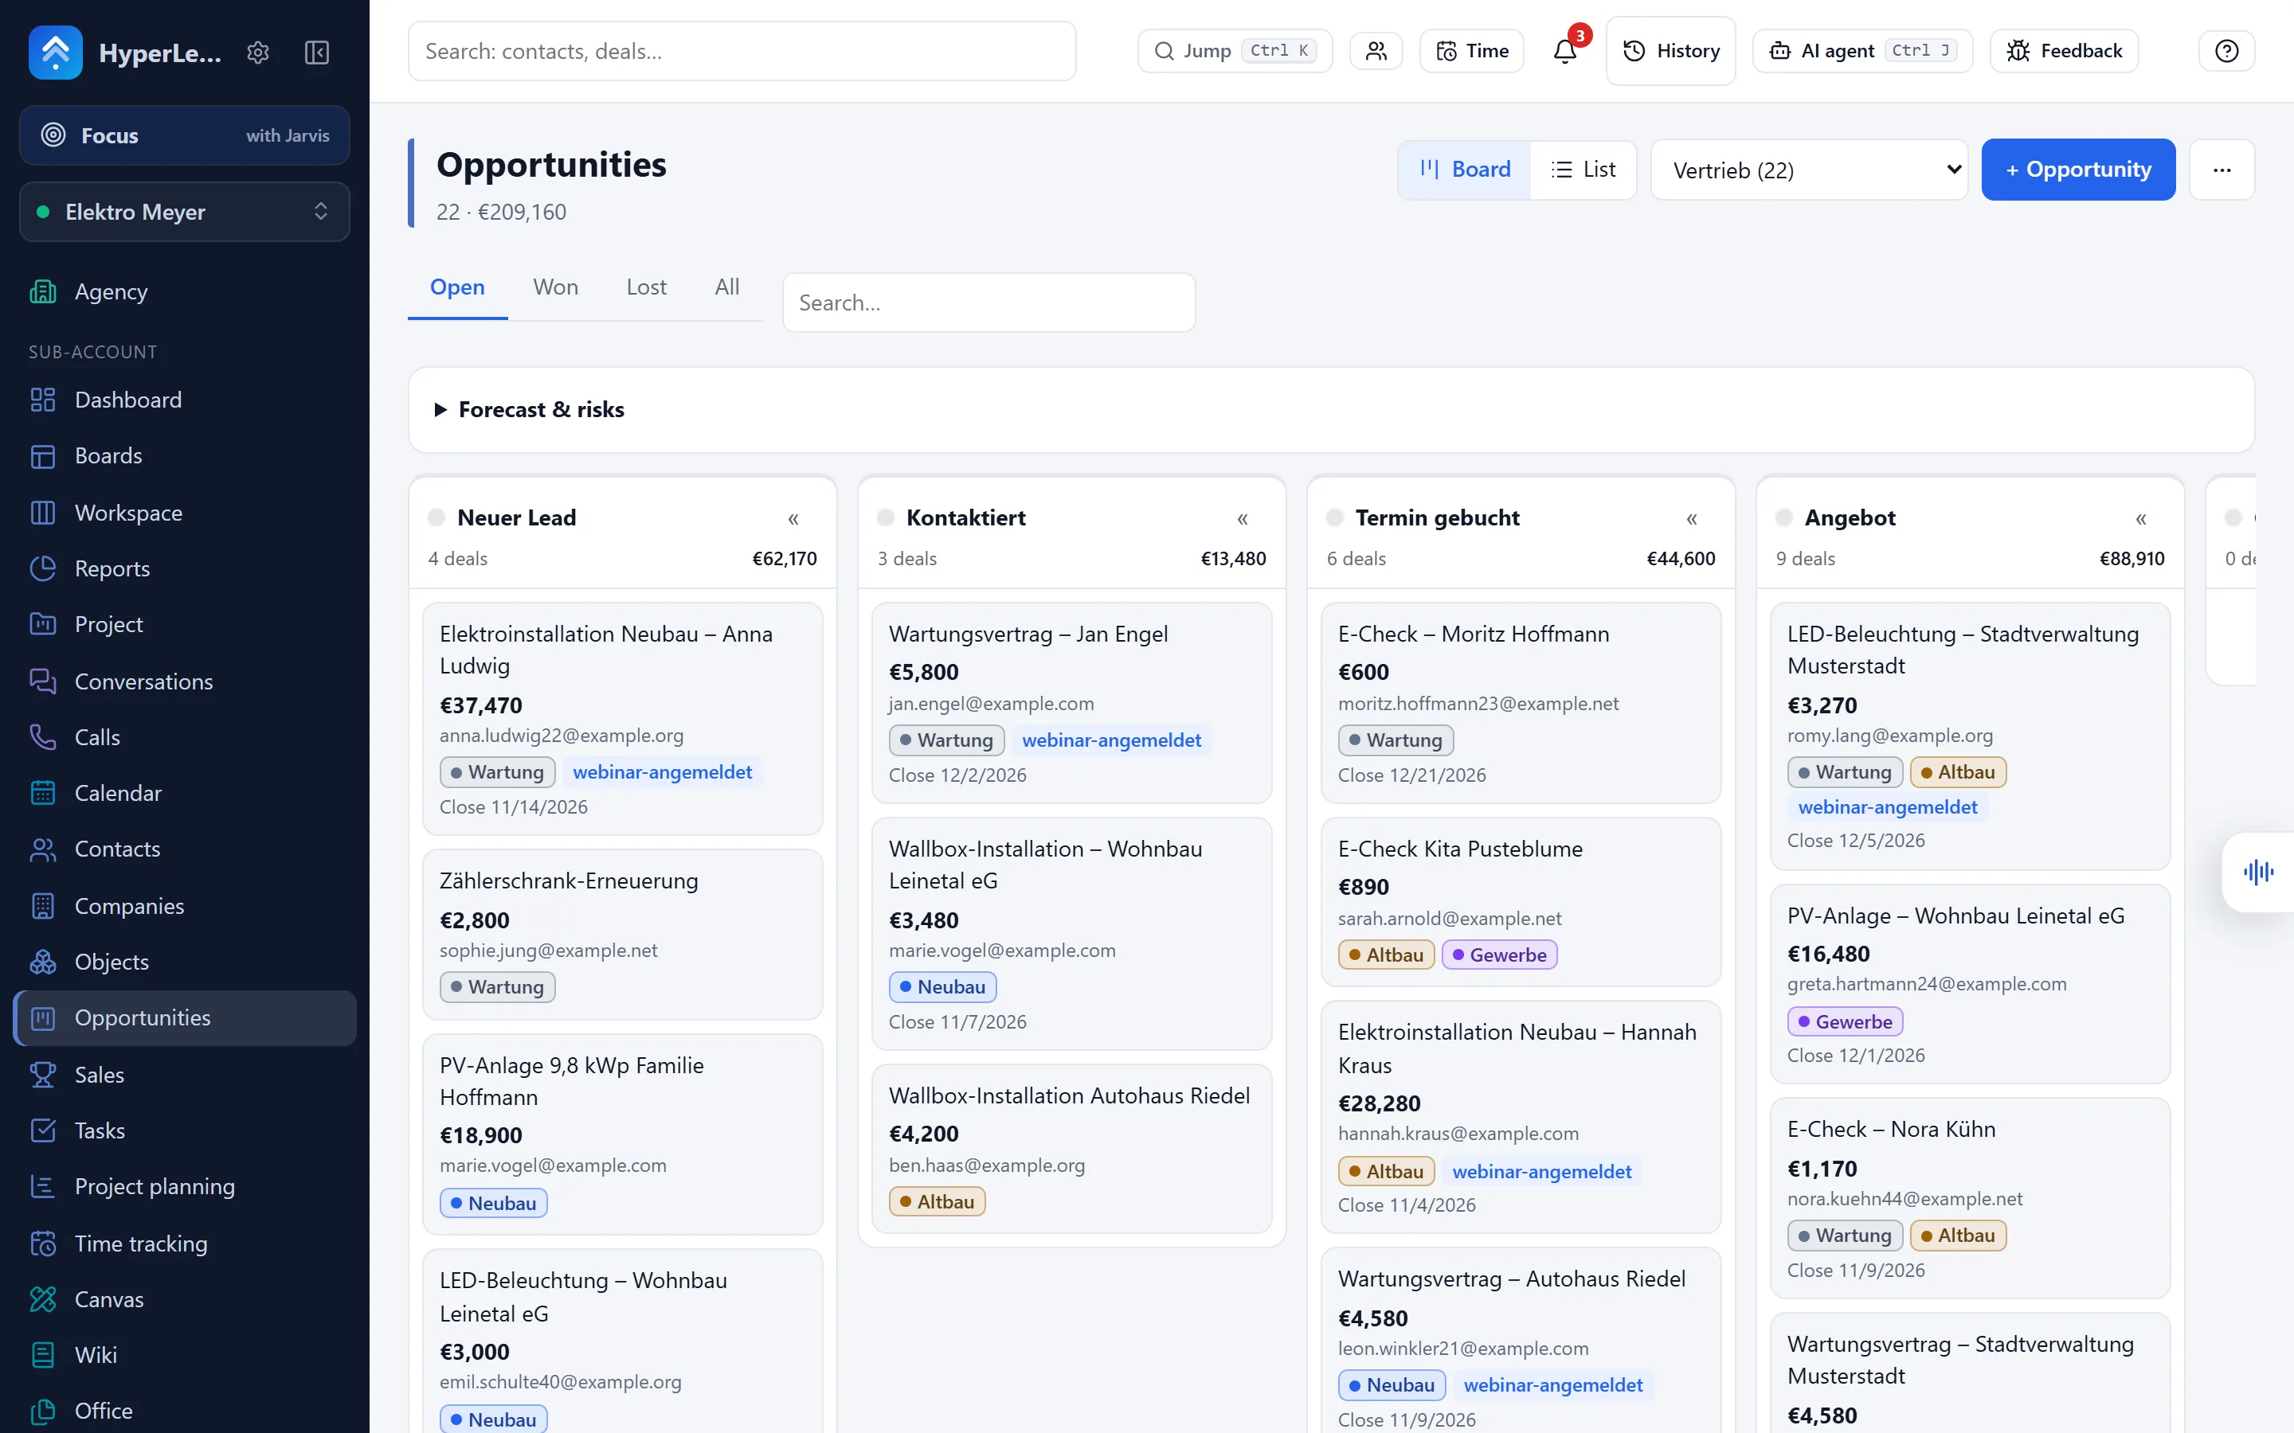The image size is (2294, 1433).
Task: Open the AI agent button
Action: pyautogui.click(x=1863, y=51)
